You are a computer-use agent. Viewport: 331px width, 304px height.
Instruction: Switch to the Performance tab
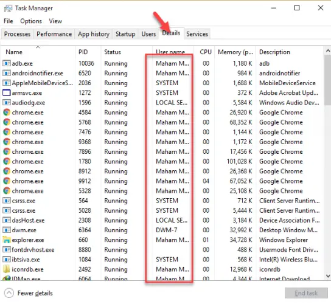54,34
